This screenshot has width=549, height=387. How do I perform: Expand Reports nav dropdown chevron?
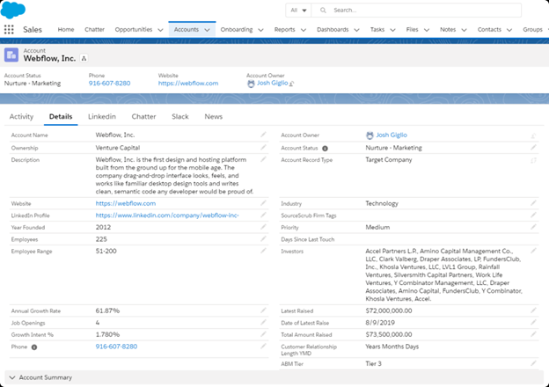pyautogui.click(x=304, y=30)
